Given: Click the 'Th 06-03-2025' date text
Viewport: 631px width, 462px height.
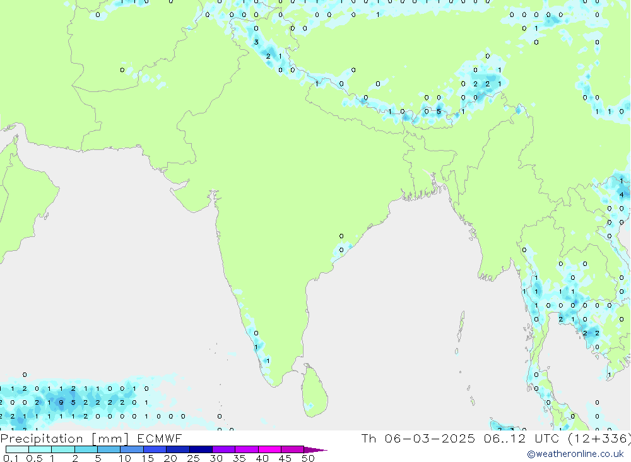Looking at the screenshot, I should coord(418,439).
